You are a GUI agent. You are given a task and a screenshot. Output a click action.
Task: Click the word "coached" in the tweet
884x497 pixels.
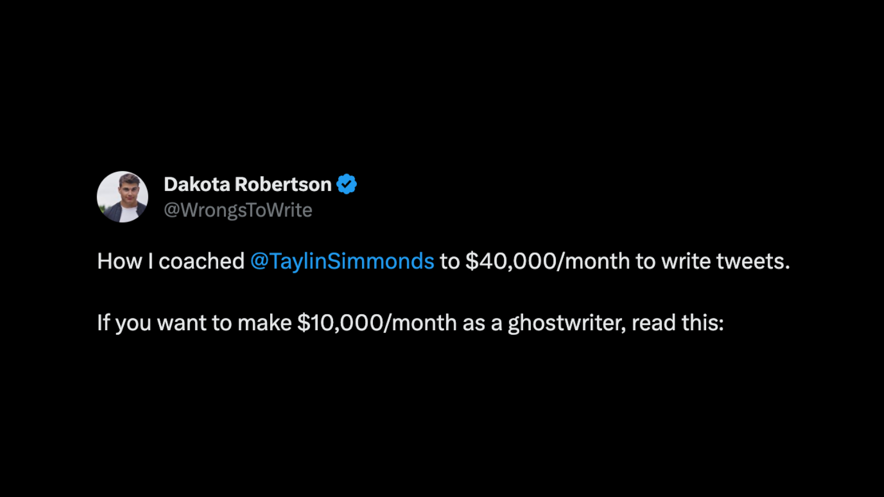[202, 261]
